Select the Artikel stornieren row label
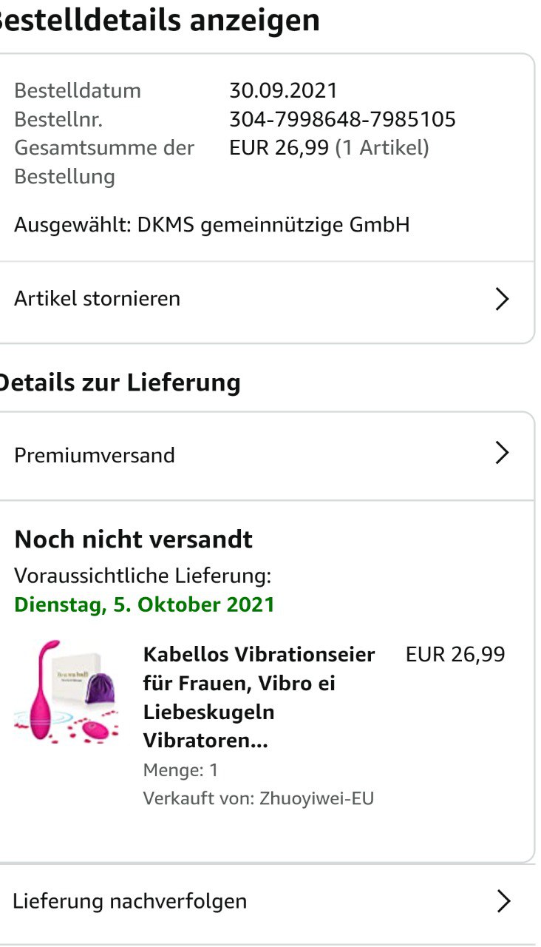Viewport: 541px width, 947px height. click(x=97, y=299)
